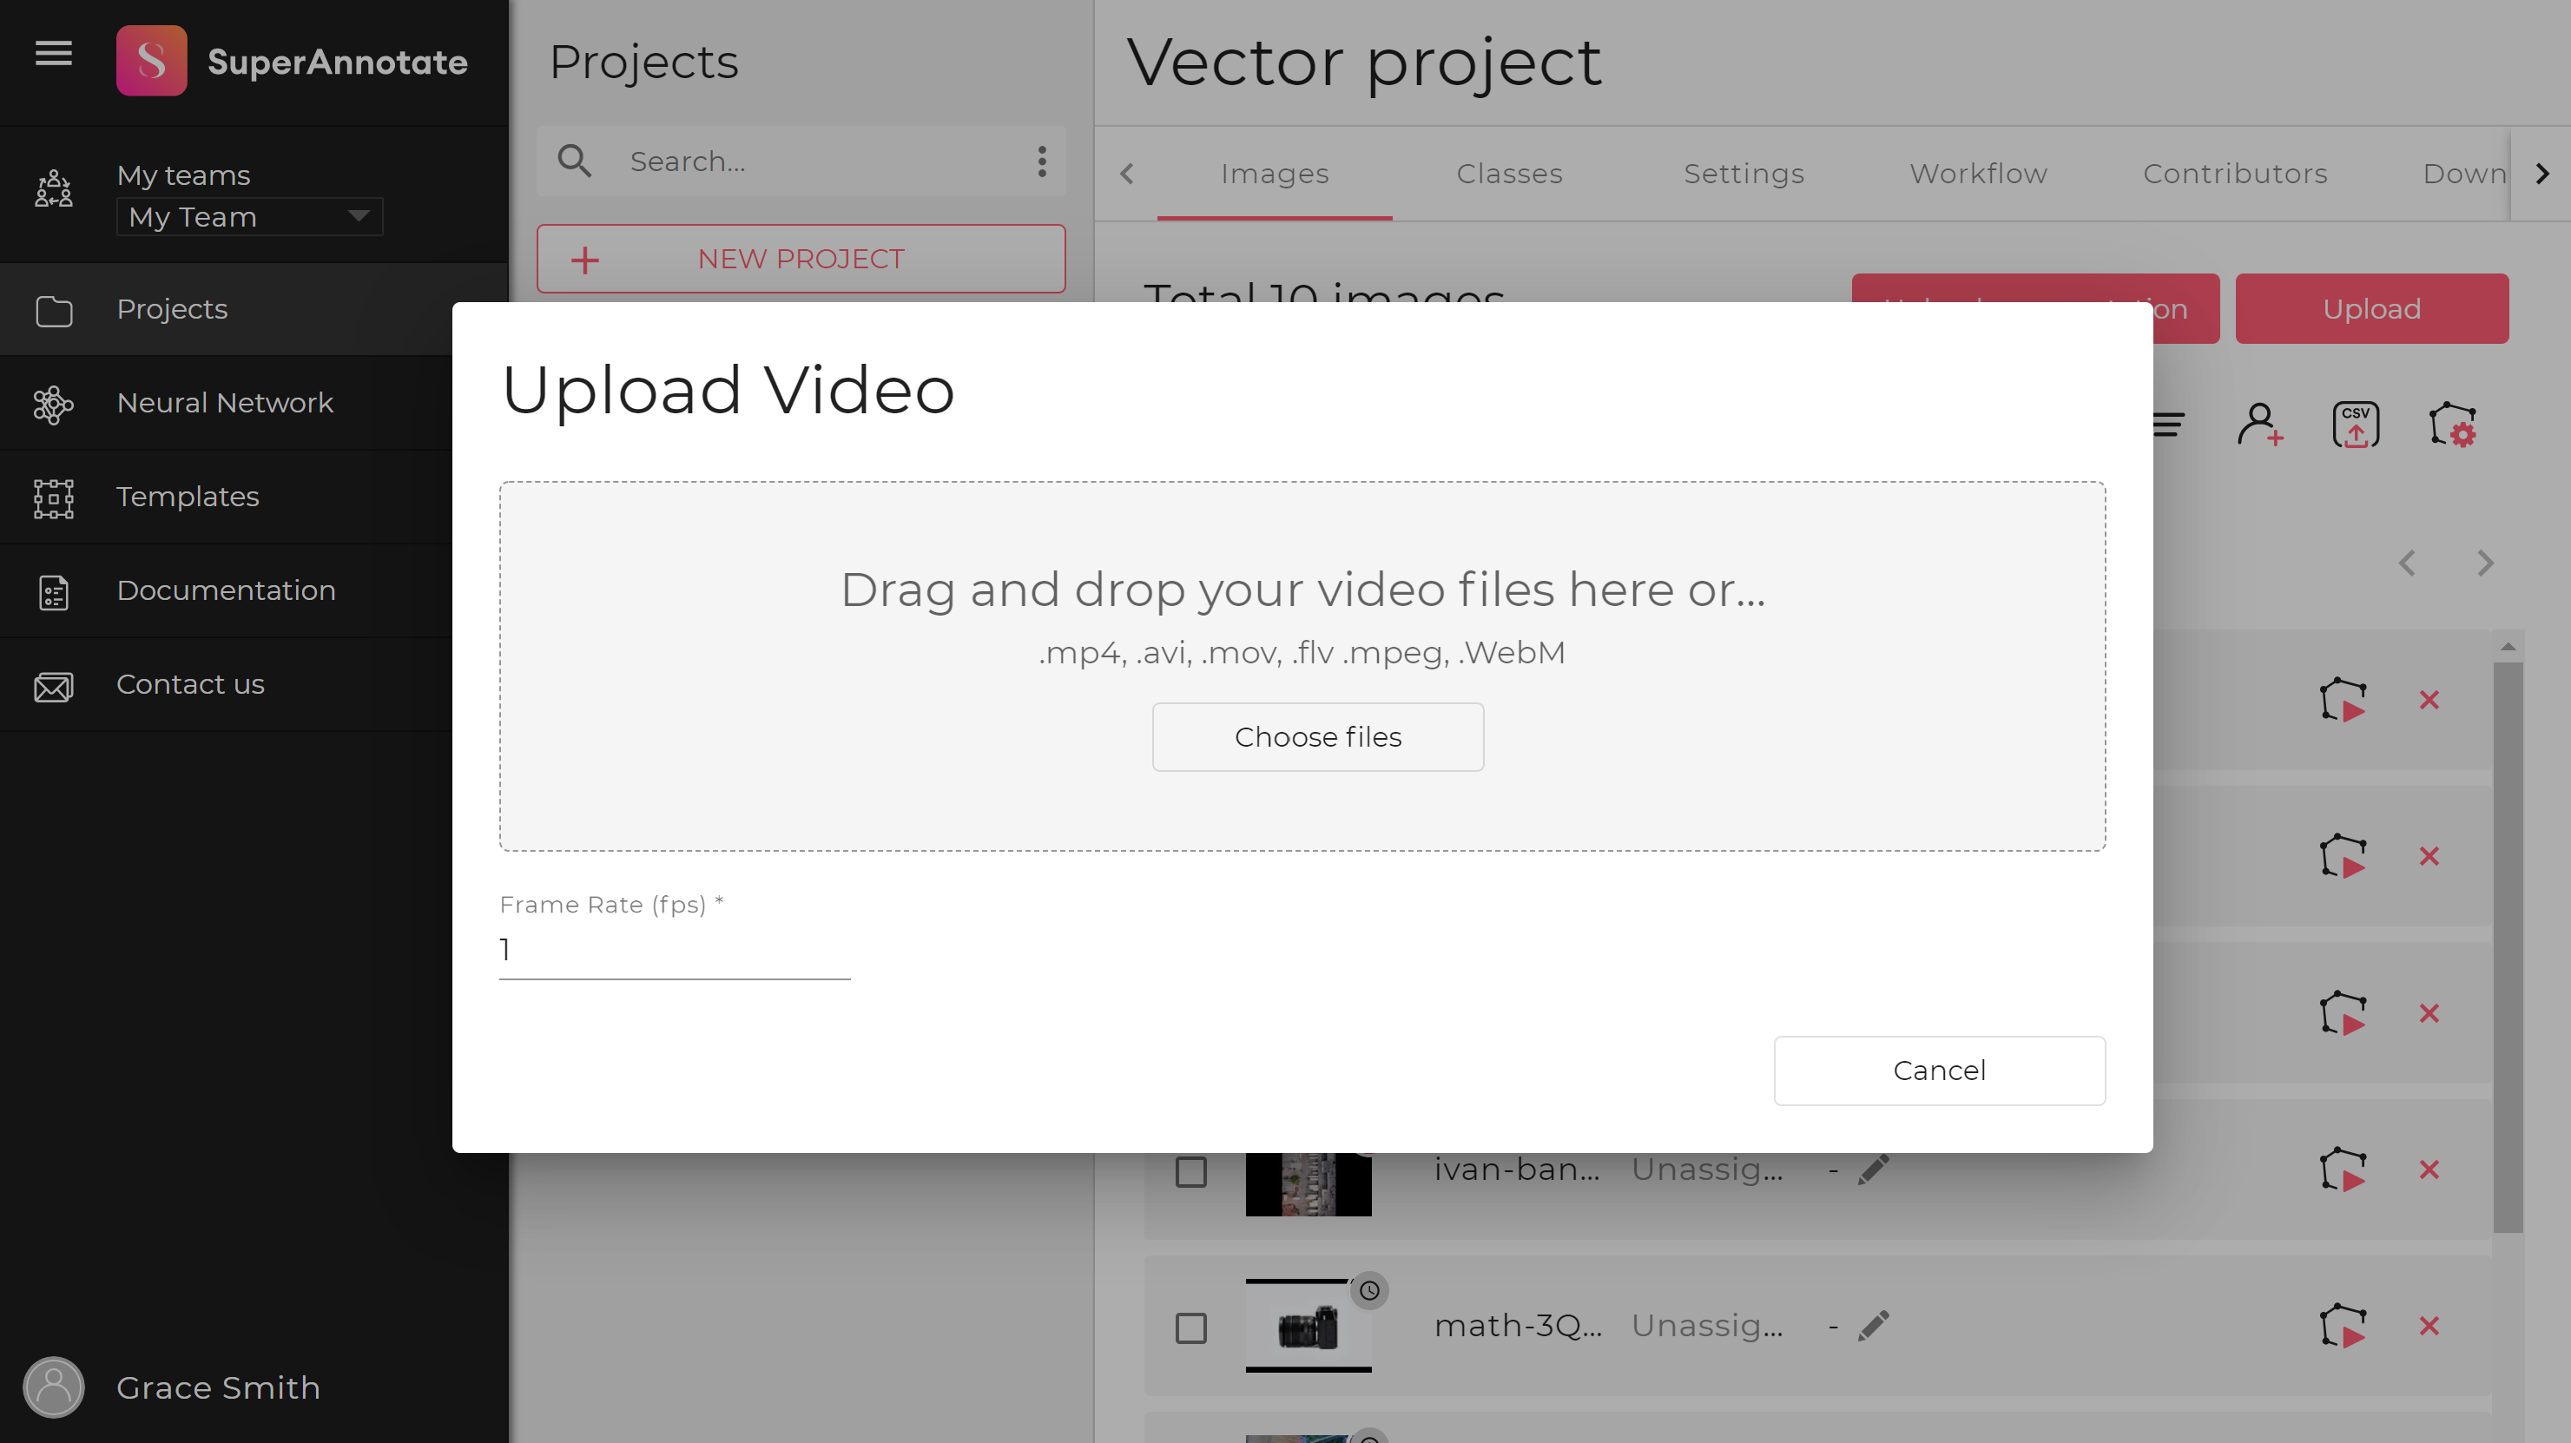The width and height of the screenshot is (2571, 1443).
Task: Switch to the Classes tab
Action: (1509, 174)
